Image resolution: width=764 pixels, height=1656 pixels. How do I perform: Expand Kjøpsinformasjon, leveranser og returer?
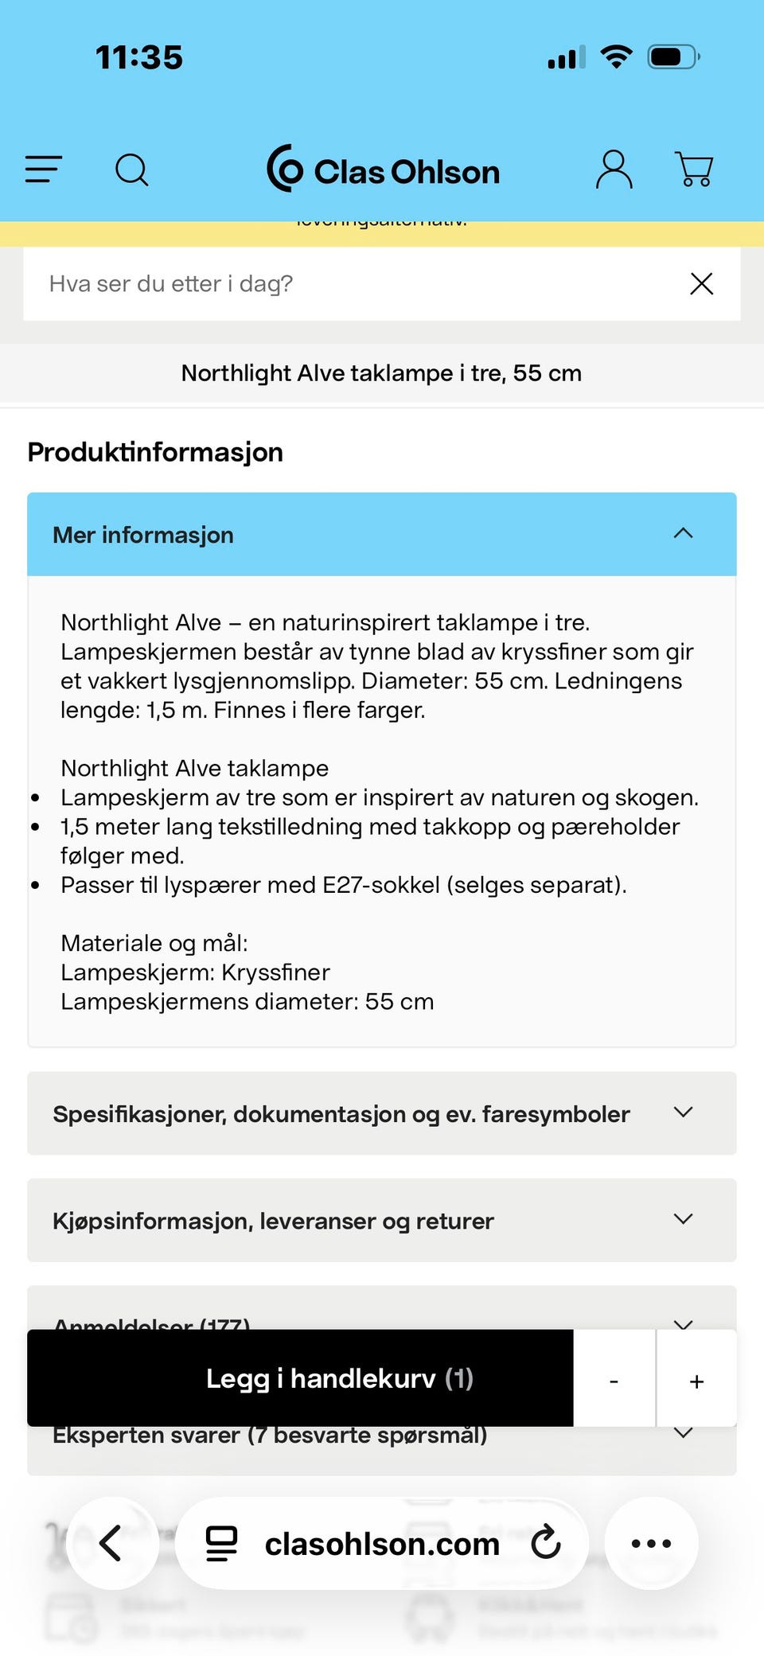(381, 1220)
